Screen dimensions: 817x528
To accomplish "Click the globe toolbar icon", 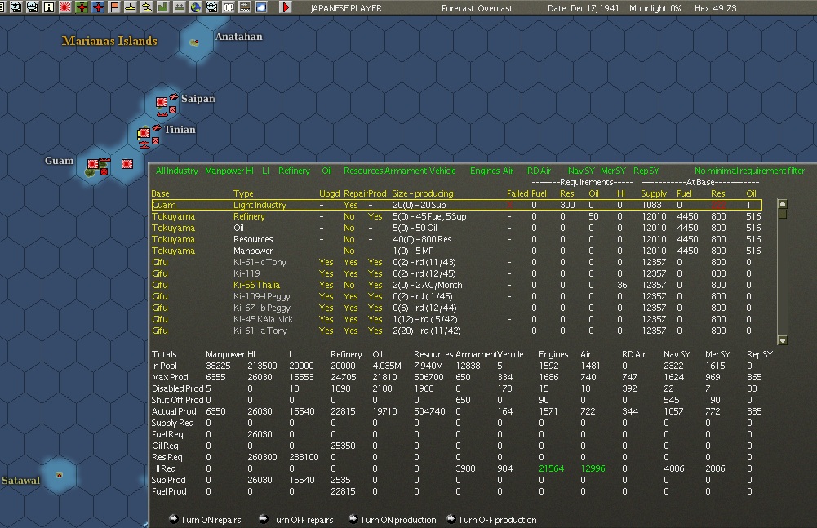I will (x=195, y=7).
